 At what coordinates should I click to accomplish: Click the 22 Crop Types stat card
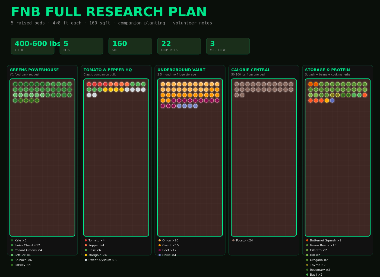point(179,46)
